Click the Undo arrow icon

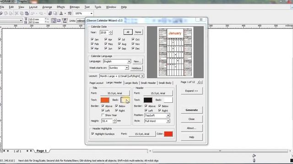click(33, 13)
